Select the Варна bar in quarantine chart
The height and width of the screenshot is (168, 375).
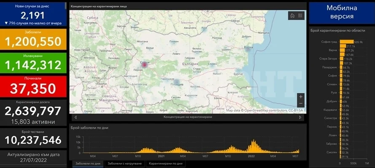(342, 50)
